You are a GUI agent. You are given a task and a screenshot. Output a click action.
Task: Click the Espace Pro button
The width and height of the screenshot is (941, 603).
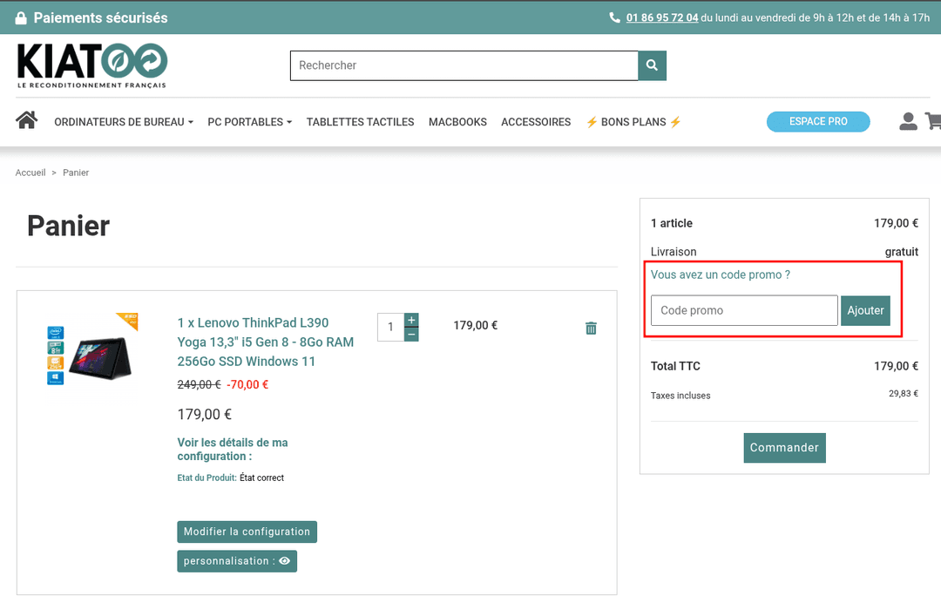(x=818, y=121)
